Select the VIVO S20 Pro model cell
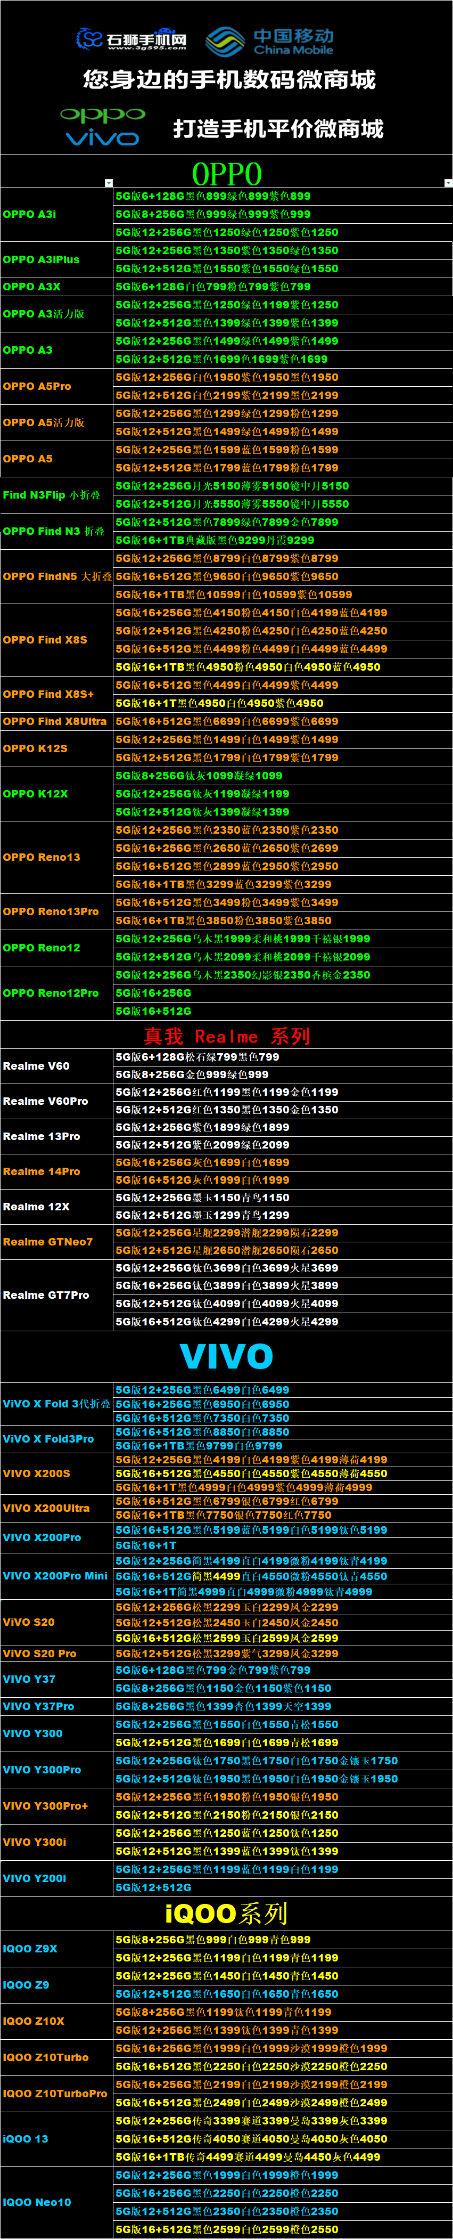Viewport: 453px width, 2239px height. click(x=57, y=1653)
